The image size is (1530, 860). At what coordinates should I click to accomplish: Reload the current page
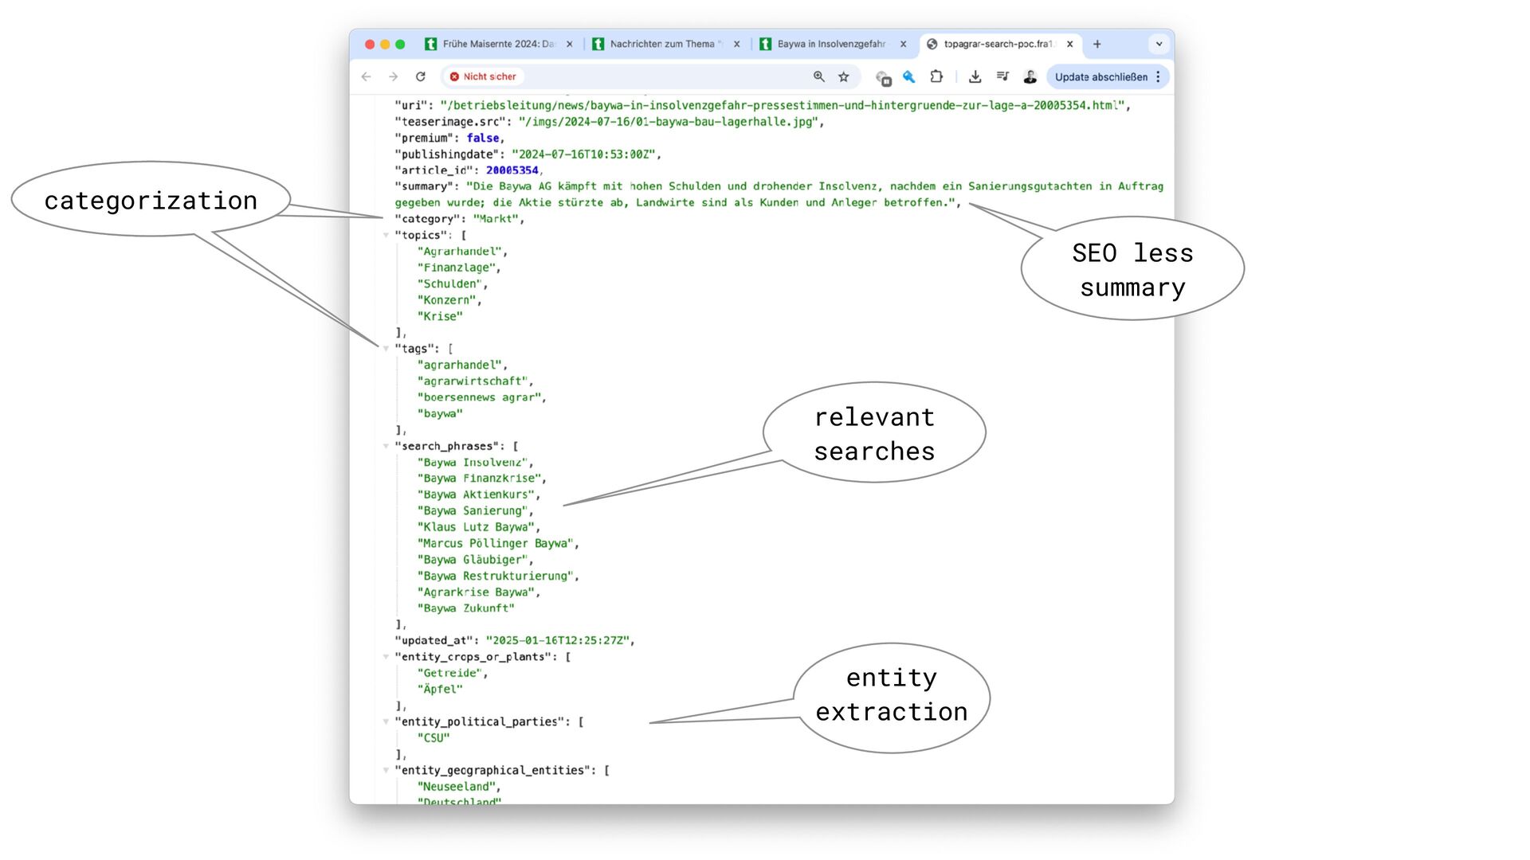tap(421, 76)
